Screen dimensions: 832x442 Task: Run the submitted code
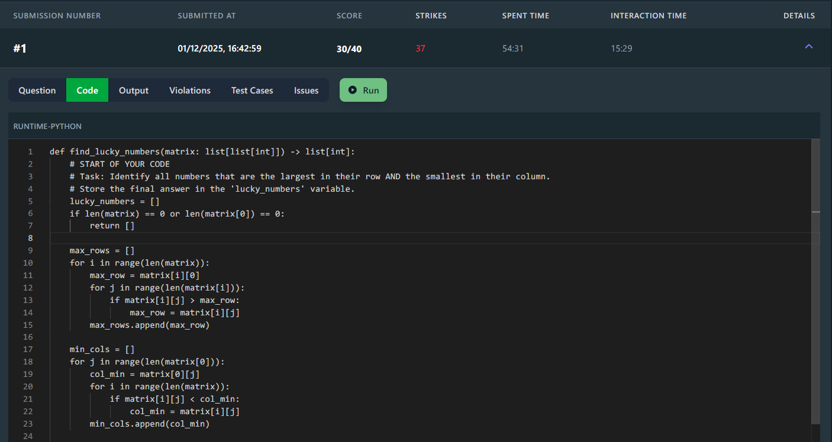tap(363, 90)
